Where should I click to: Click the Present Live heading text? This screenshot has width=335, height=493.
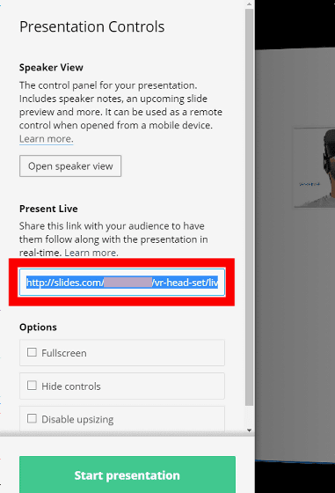click(x=48, y=209)
